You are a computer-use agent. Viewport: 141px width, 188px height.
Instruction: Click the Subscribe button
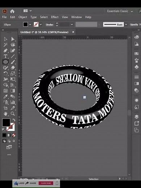[46, 183]
